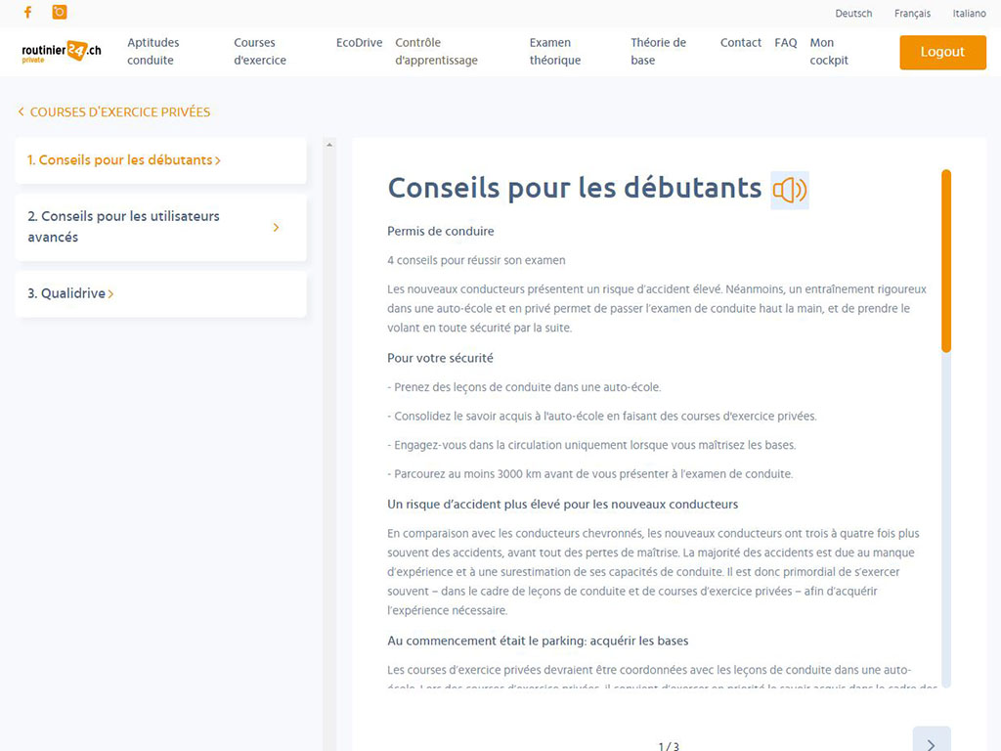The image size is (1001, 751).
Task: Switch language to Italiano
Action: click(x=969, y=14)
